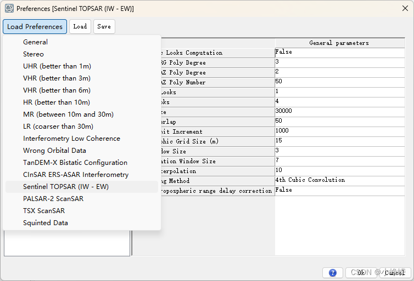Viewport: 414px width, 281px height.
Task: Open the Load Preferences dropdown button
Action: click(x=35, y=27)
